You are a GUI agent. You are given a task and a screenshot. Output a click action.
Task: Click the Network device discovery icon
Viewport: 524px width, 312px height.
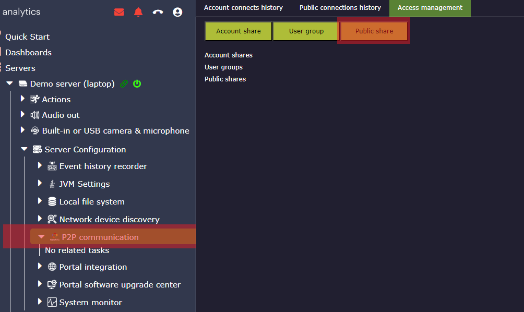(52, 219)
